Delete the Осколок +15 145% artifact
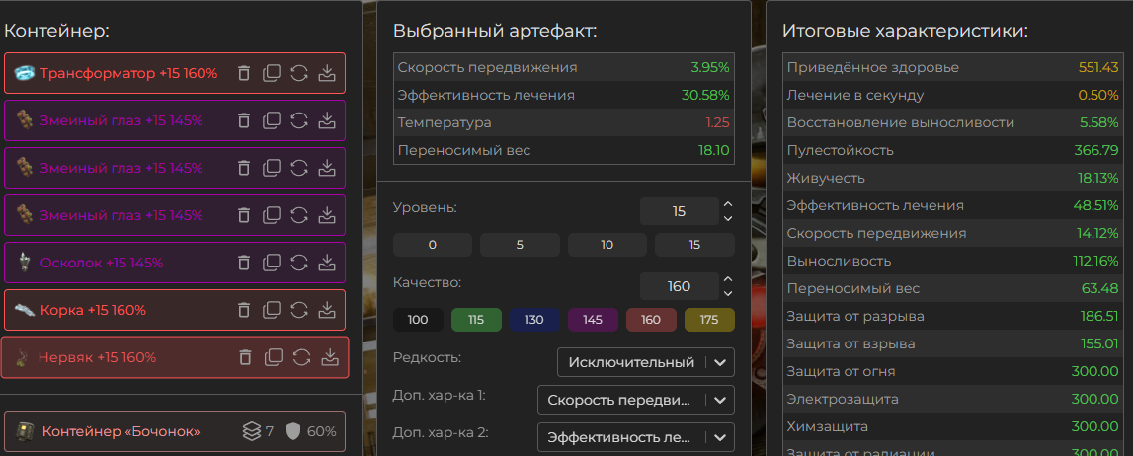 [244, 263]
